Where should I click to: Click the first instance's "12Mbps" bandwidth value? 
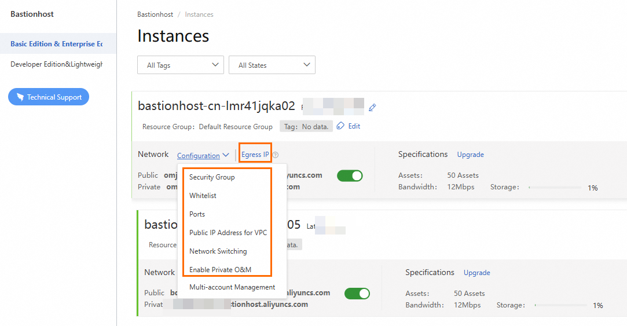(x=461, y=187)
